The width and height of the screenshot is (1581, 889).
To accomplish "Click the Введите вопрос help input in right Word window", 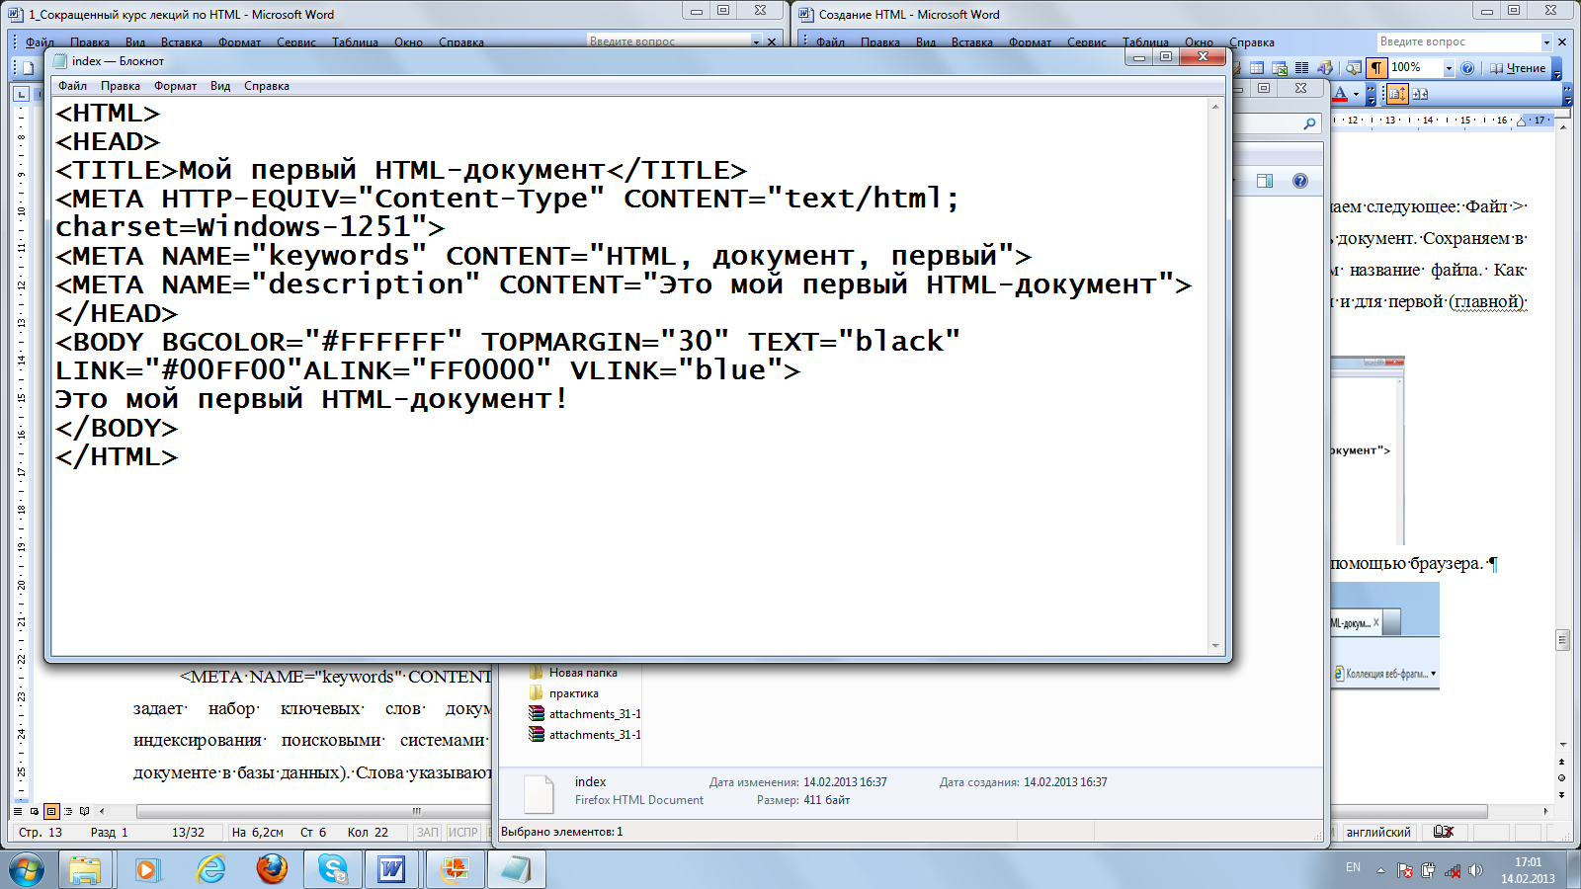I will point(1458,41).
